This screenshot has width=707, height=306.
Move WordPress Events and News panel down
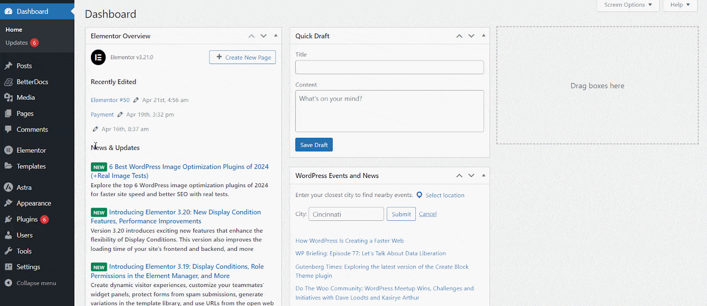click(x=471, y=175)
